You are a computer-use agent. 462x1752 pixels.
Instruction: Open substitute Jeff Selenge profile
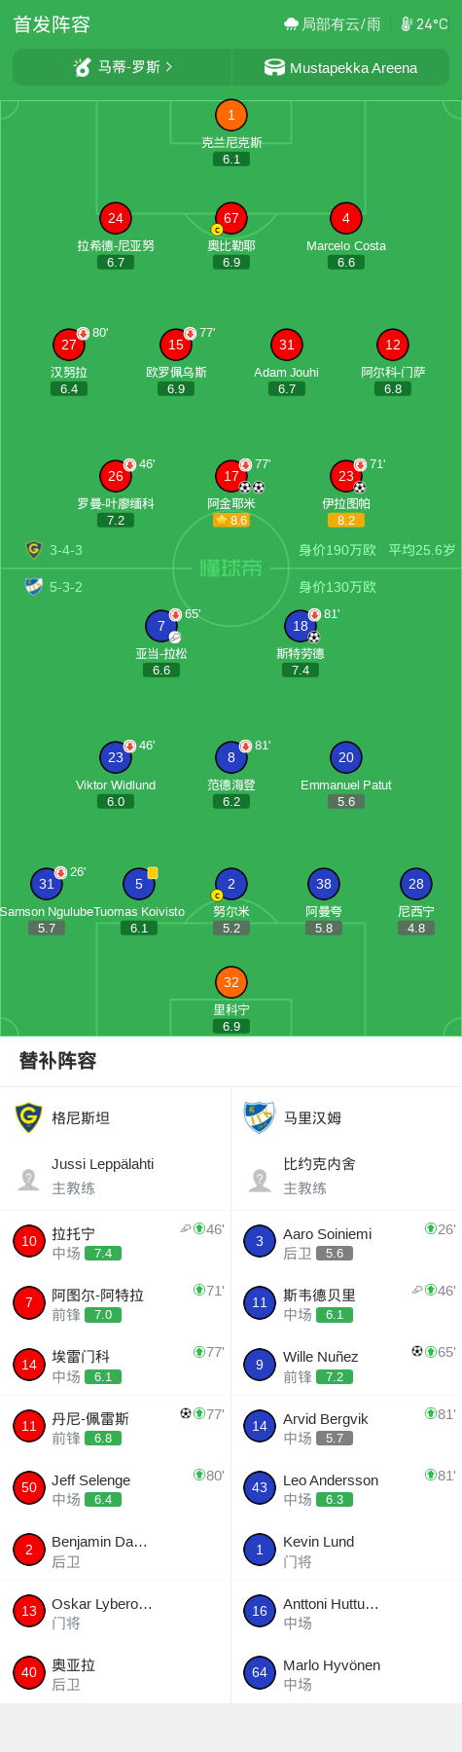point(116,1489)
